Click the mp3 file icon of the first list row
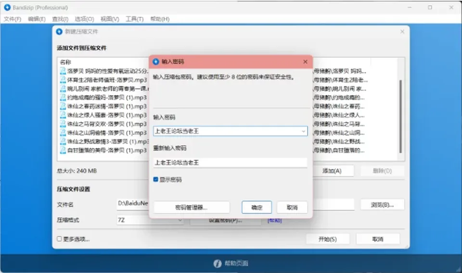Image resolution: width=462 pixels, height=273 pixels. pos(63,71)
